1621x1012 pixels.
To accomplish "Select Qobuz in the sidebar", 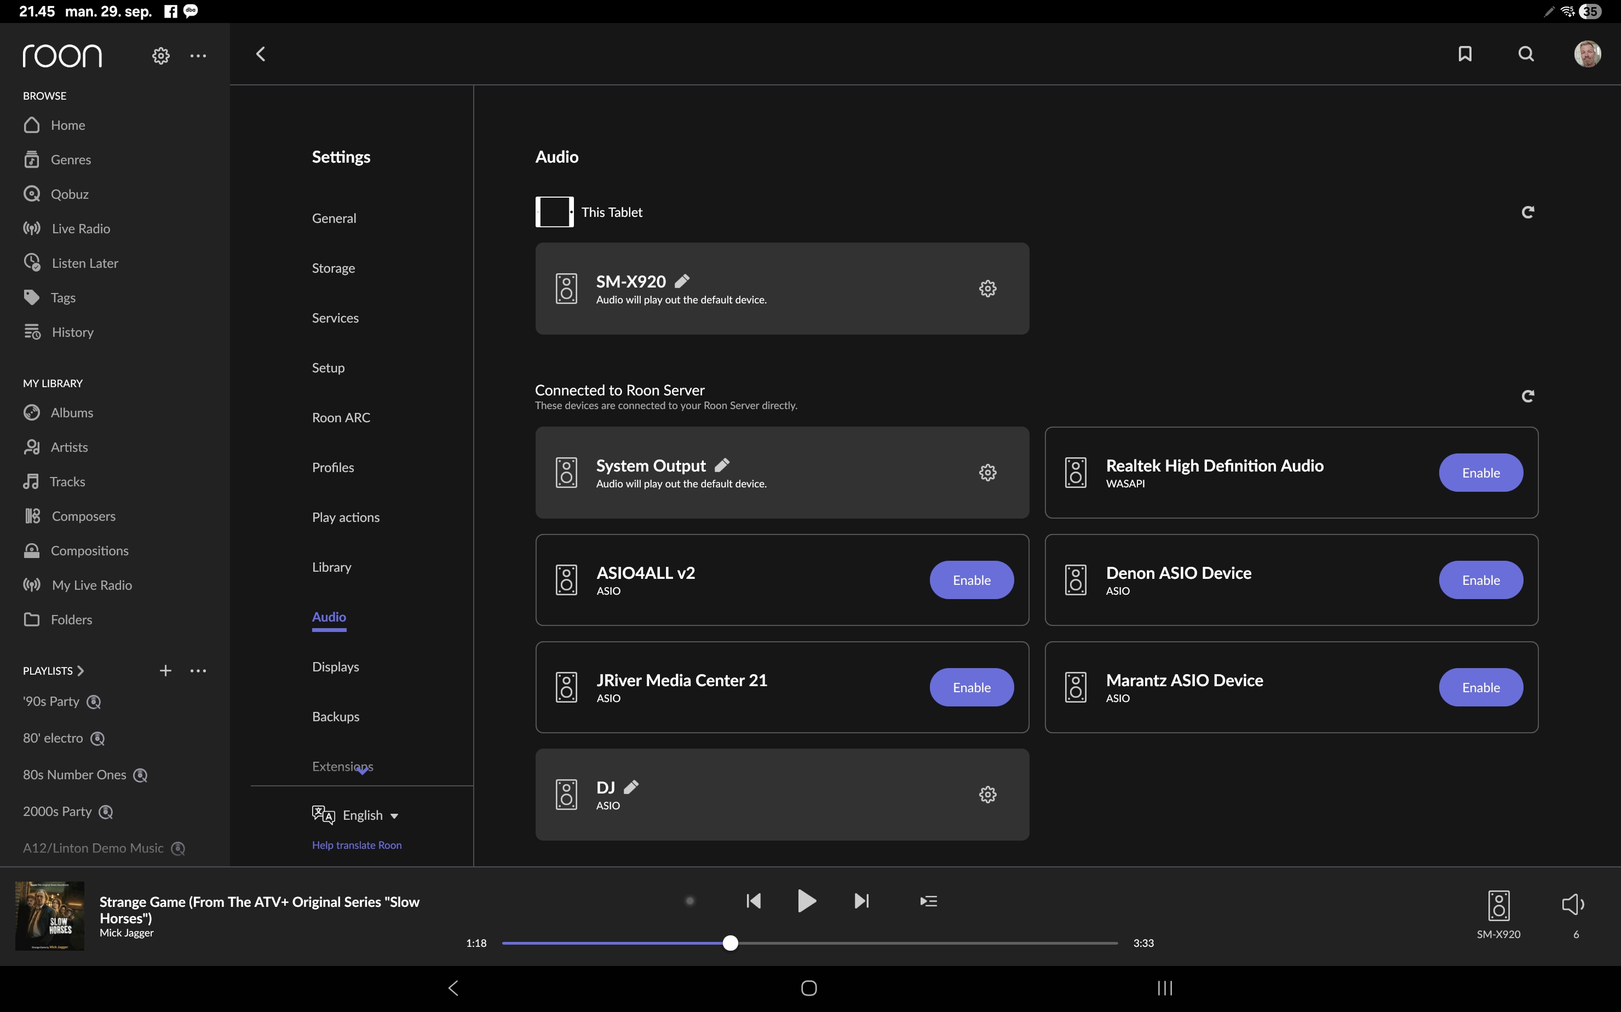I will [70, 193].
